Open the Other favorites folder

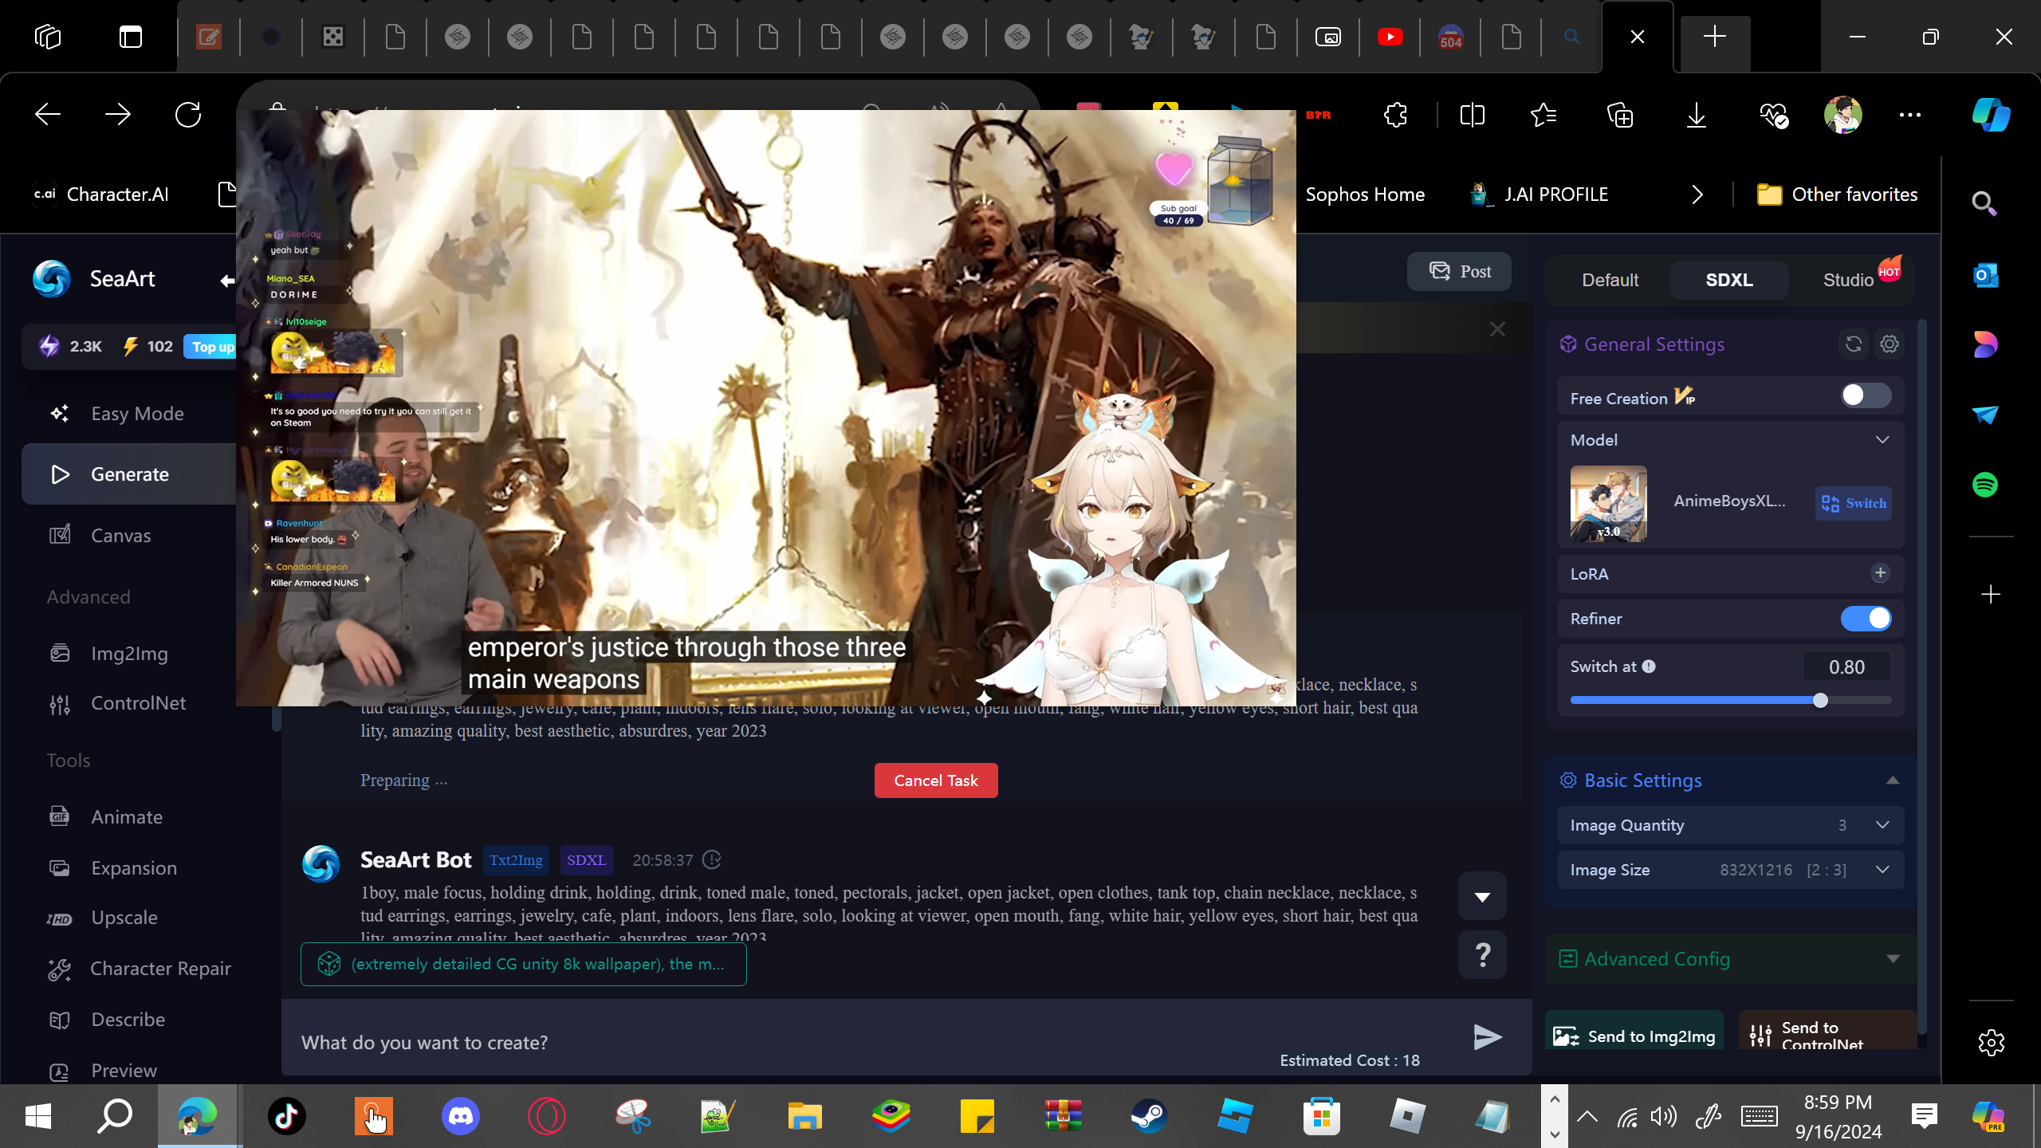tap(1838, 195)
